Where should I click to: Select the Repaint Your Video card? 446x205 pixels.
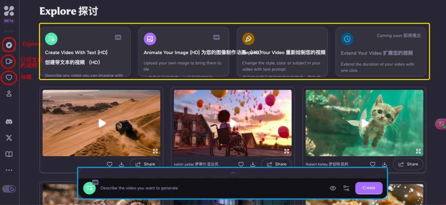(x=282, y=52)
